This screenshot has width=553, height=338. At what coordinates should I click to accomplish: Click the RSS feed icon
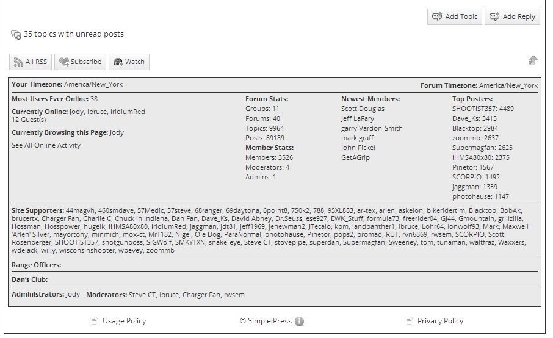coord(18,62)
